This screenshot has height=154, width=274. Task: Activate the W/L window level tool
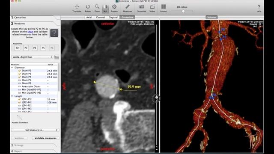tap(105, 8)
